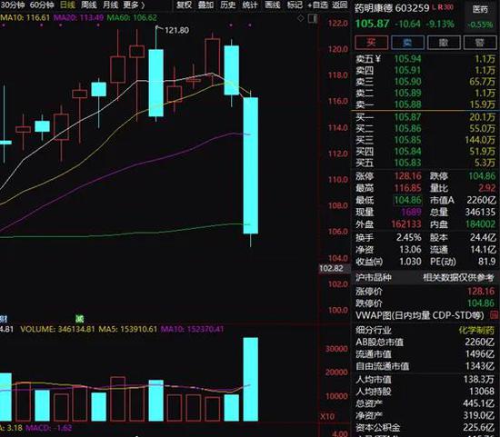Click the VOLUME: 346134.81 indicator label
Viewport: 500px width, 437px height.
(57, 329)
